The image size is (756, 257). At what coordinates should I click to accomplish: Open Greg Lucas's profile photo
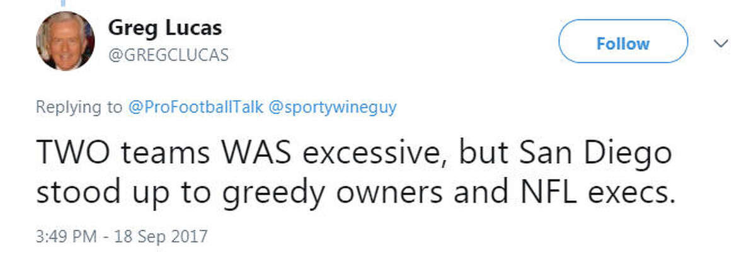pyautogui.click(x=66, y=41)
